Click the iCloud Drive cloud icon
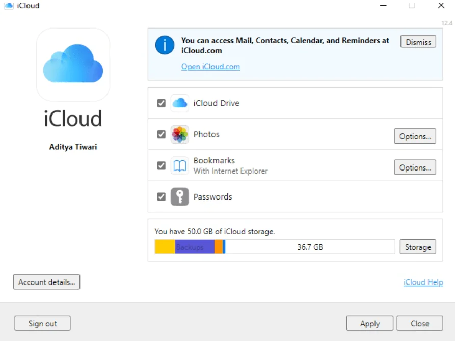 pos(179,103)
